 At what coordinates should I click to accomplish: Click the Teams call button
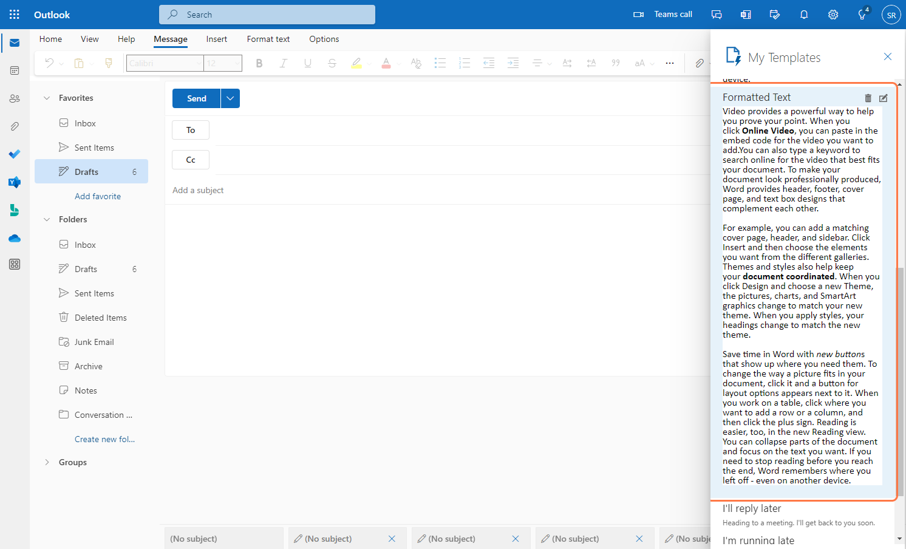click(x=663, y=15)
